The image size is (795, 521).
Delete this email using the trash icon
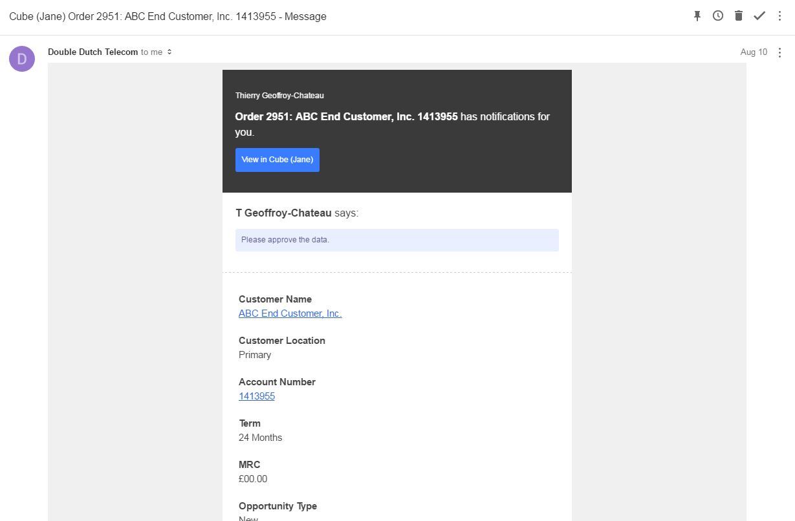click(739, 16)
